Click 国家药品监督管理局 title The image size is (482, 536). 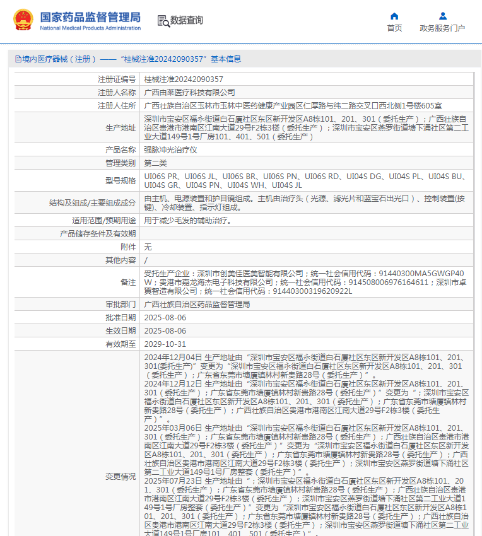point(90,17)
